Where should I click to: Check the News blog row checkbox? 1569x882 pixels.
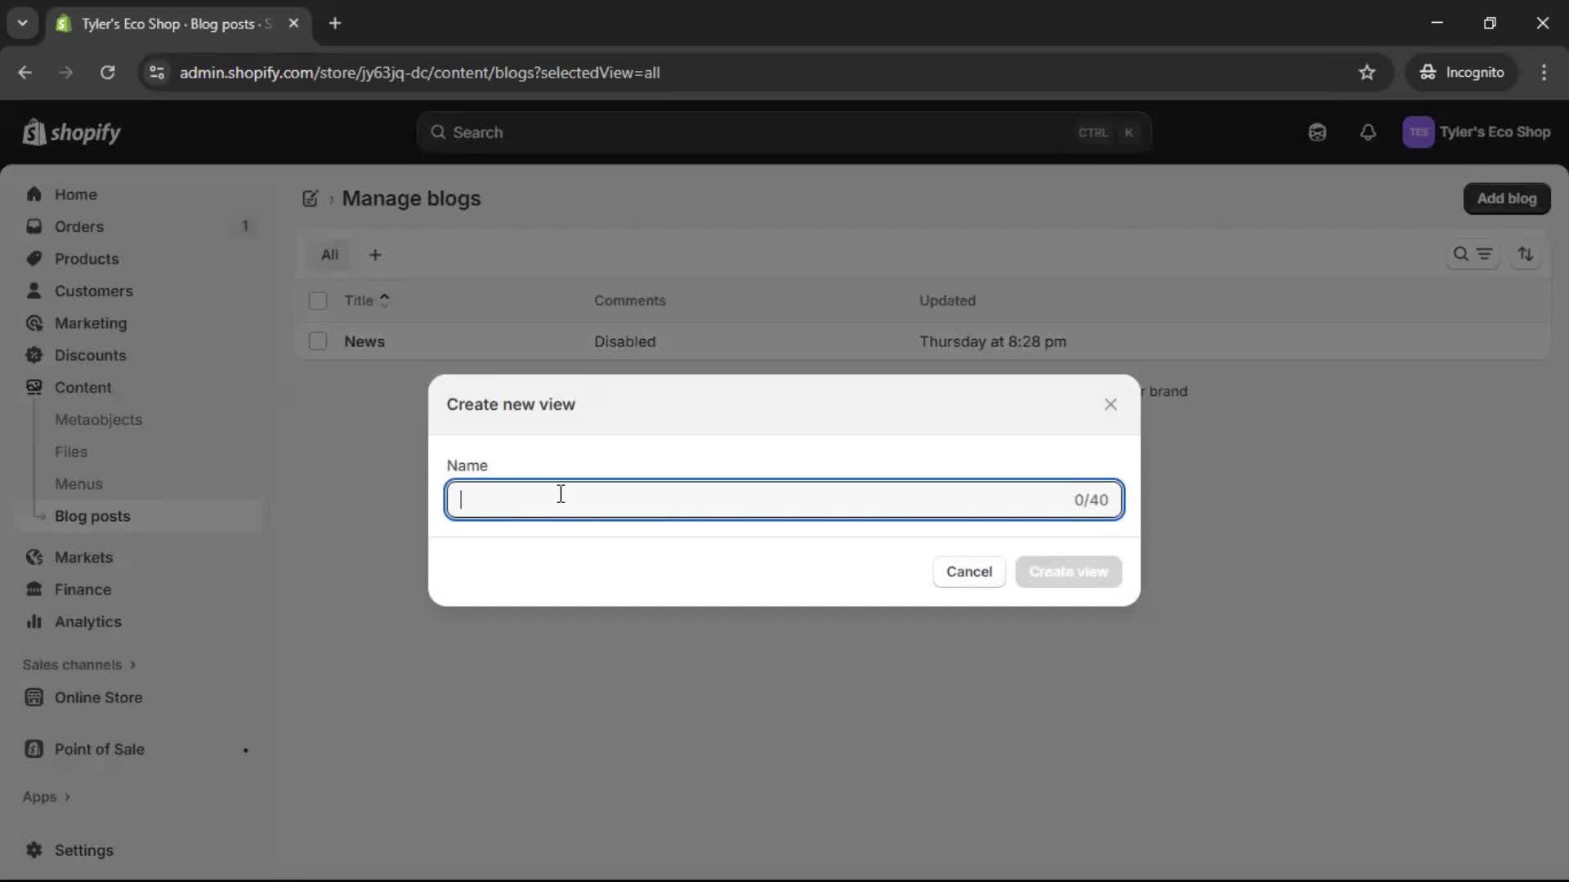tap(318, 341)
